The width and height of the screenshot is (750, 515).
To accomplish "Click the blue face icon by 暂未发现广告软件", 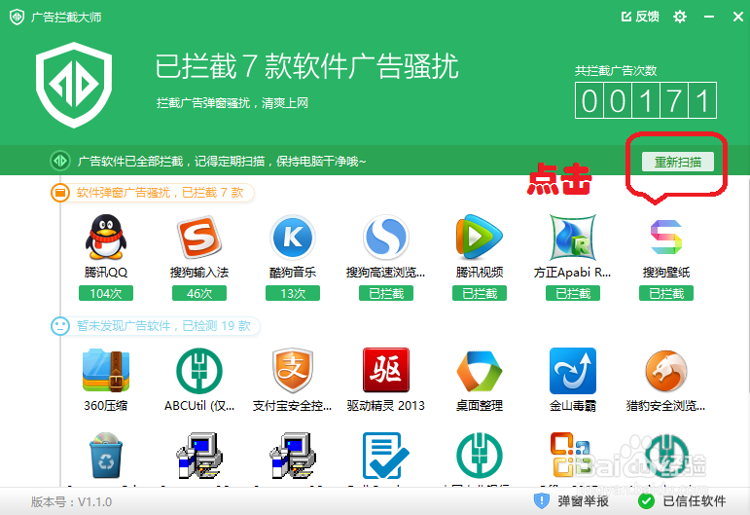I will (60, 326).
